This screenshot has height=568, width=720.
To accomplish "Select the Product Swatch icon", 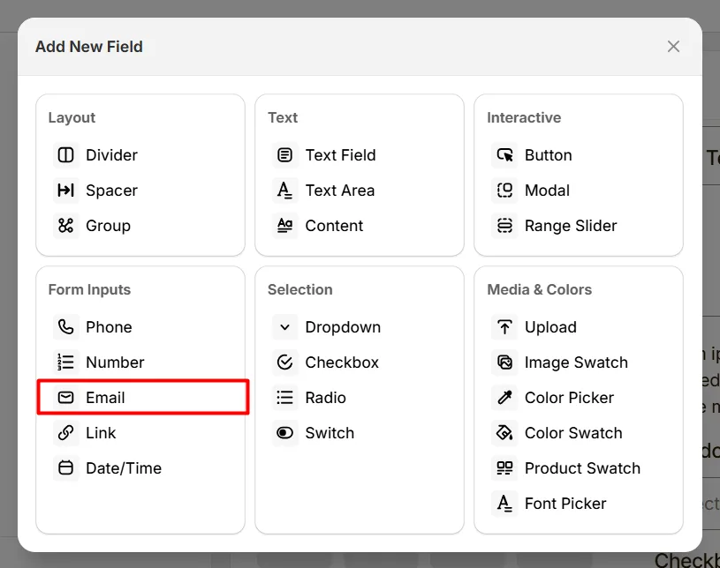I will 504,468.
